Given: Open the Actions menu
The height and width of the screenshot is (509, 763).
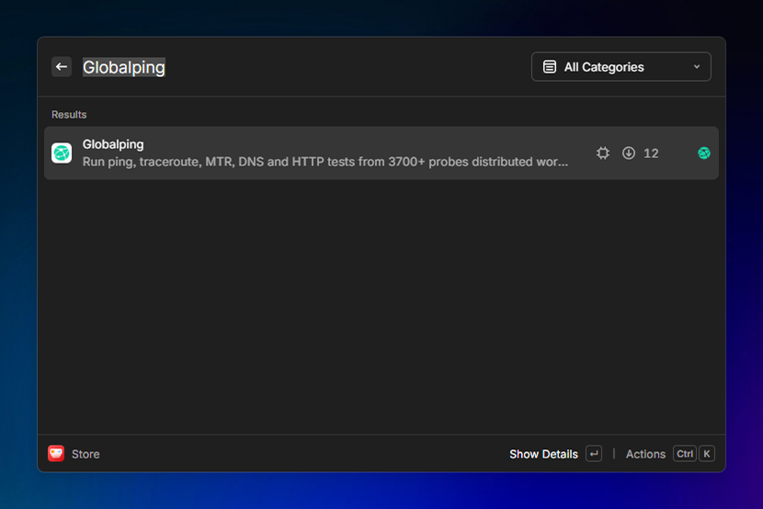Looking at the screenshot, I should [645, 454].
